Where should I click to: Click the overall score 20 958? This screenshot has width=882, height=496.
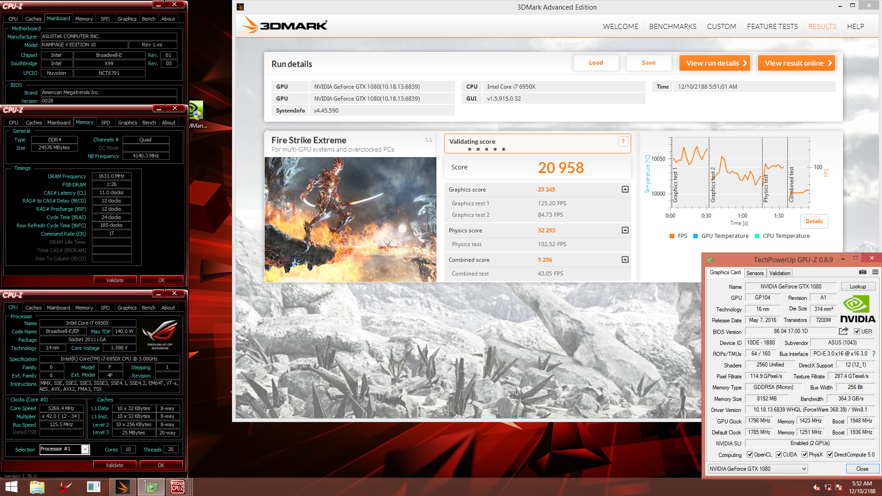(561, 168)
